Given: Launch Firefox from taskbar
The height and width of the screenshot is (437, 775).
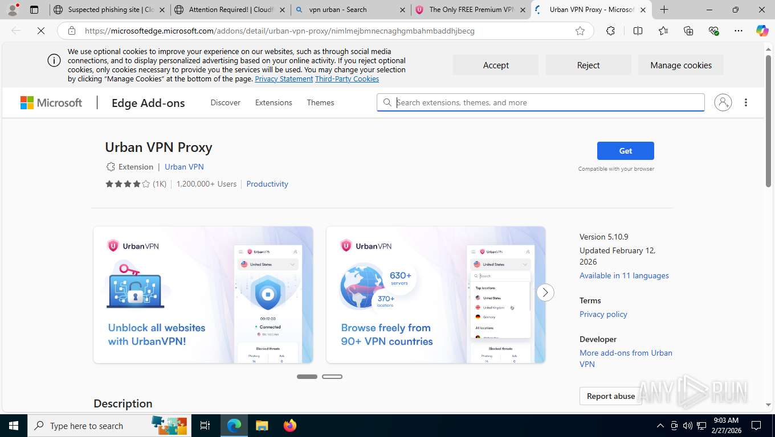Looking at the screenshot, I should (x=290, y=426).
